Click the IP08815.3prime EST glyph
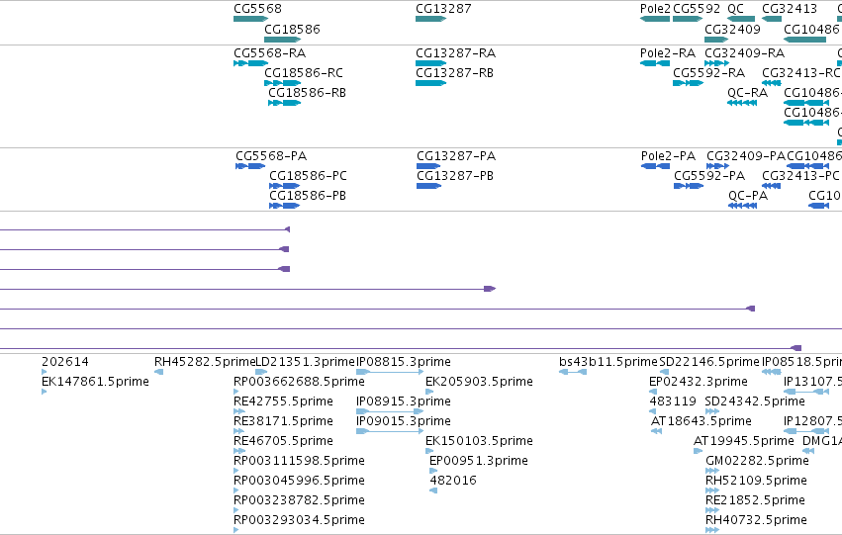Viewport: 842px width, 535px height. (390, 372)
